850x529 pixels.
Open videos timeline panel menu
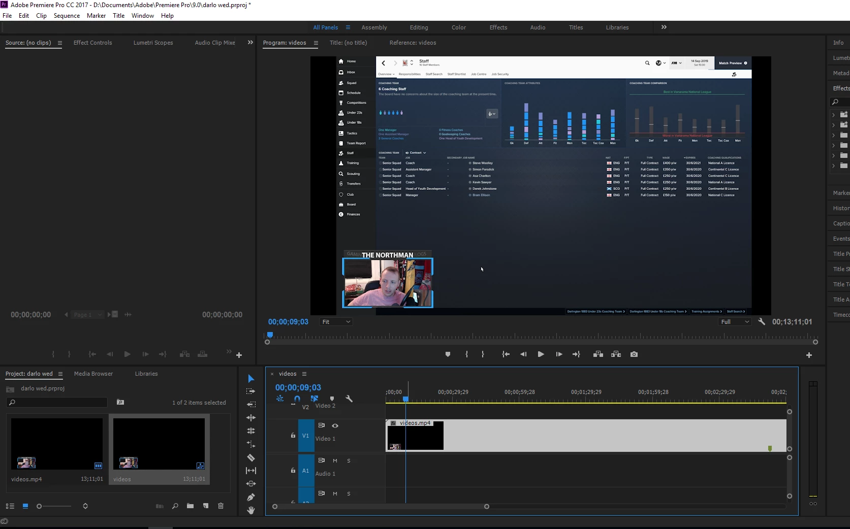pos(304,374)
